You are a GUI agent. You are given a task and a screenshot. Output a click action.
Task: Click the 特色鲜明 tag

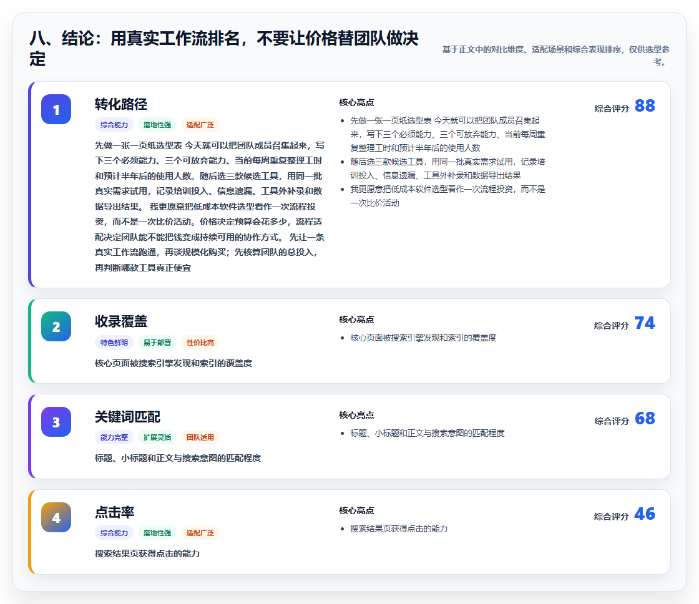114,343
